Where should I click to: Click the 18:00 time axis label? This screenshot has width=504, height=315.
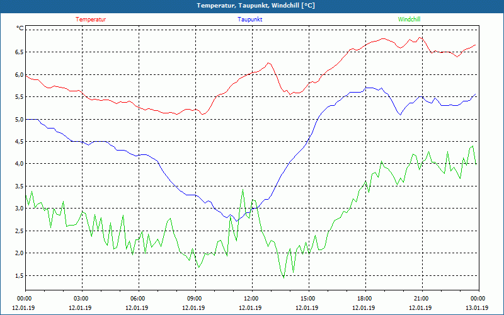365,299
